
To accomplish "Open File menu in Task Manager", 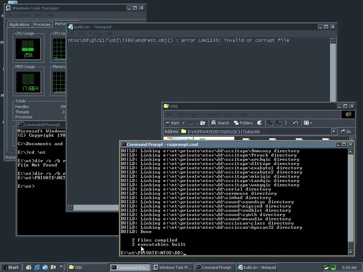I will 10,15.
